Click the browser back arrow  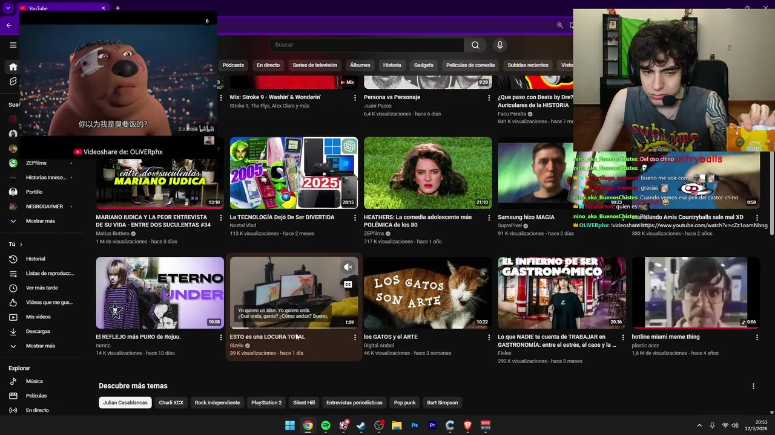(8, 25)
